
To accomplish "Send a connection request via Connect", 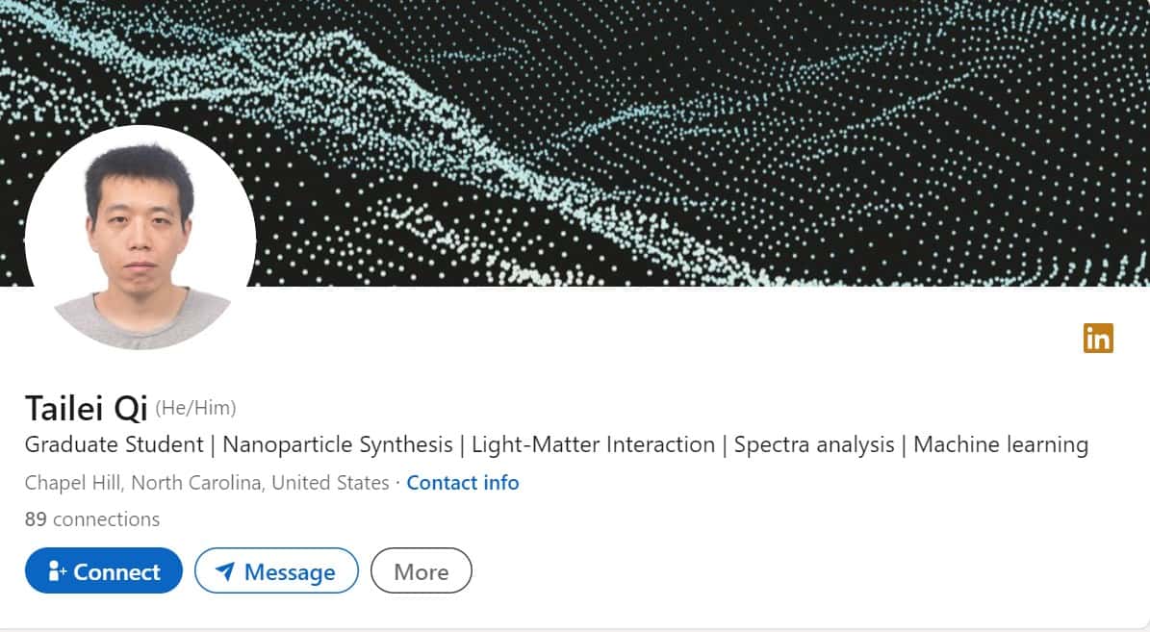I will tap(103, 570).
